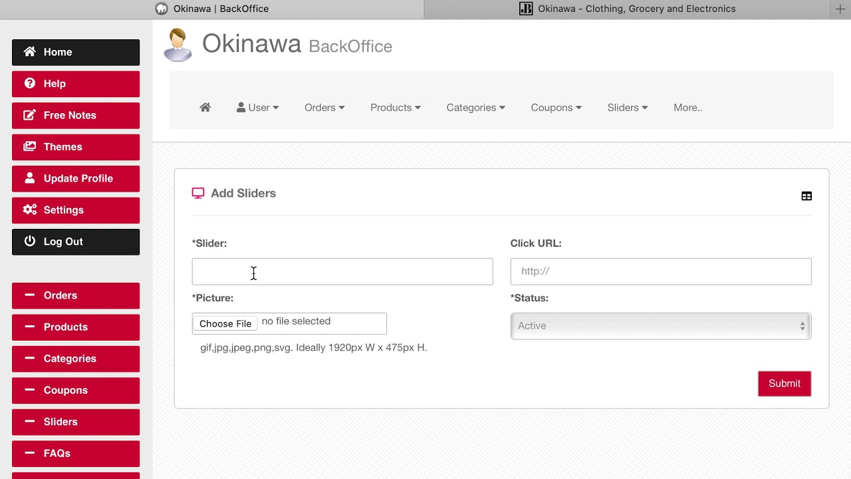
Task: Click the Choose File button
Action: point(225,323)
